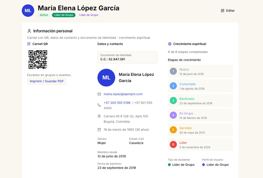
Task: Open the Nuevo stage card
Action: tap(200, 71)
